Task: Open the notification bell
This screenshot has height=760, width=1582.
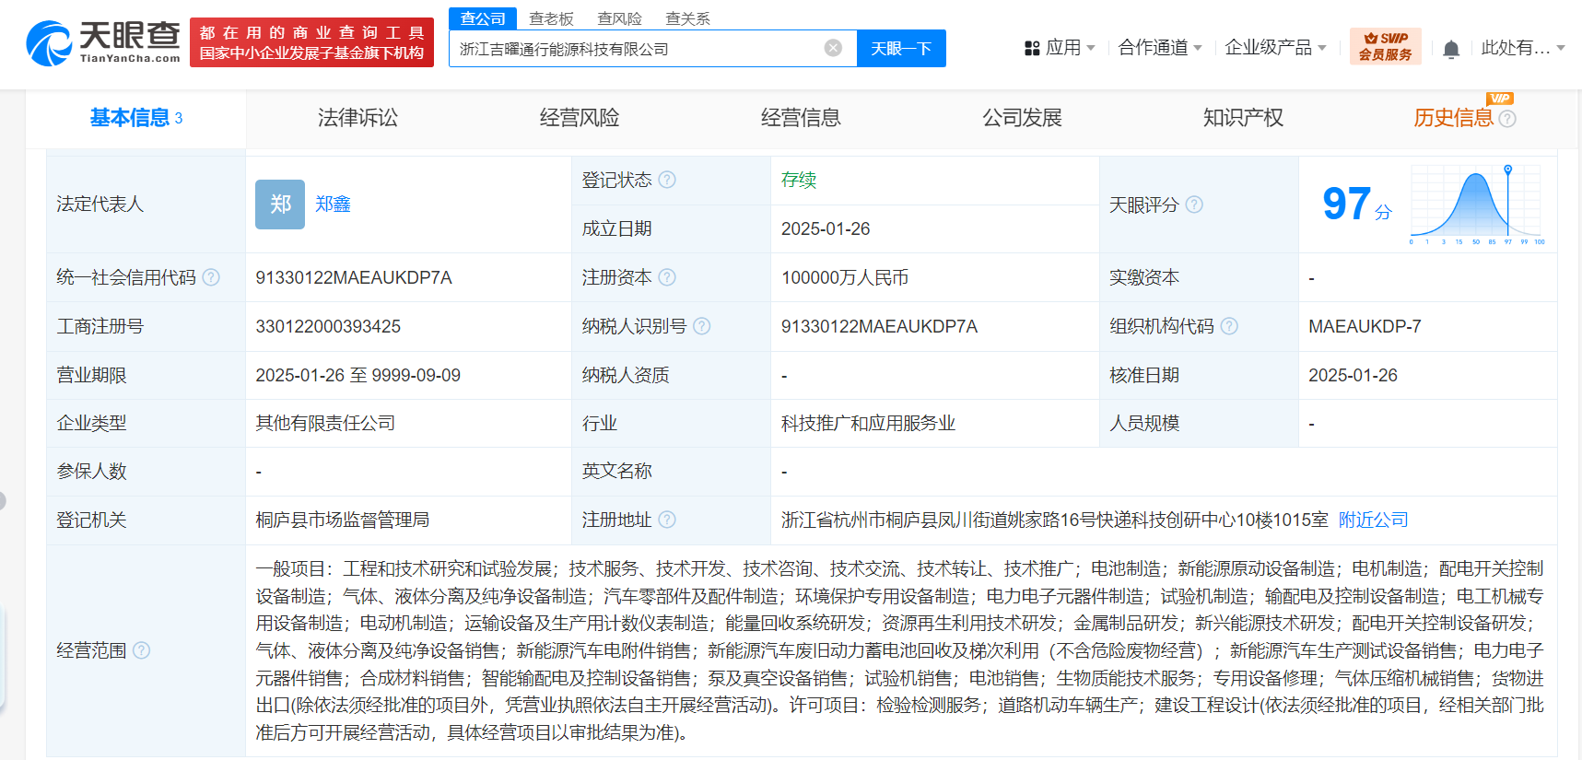Action: click(x=1450, y=49)
